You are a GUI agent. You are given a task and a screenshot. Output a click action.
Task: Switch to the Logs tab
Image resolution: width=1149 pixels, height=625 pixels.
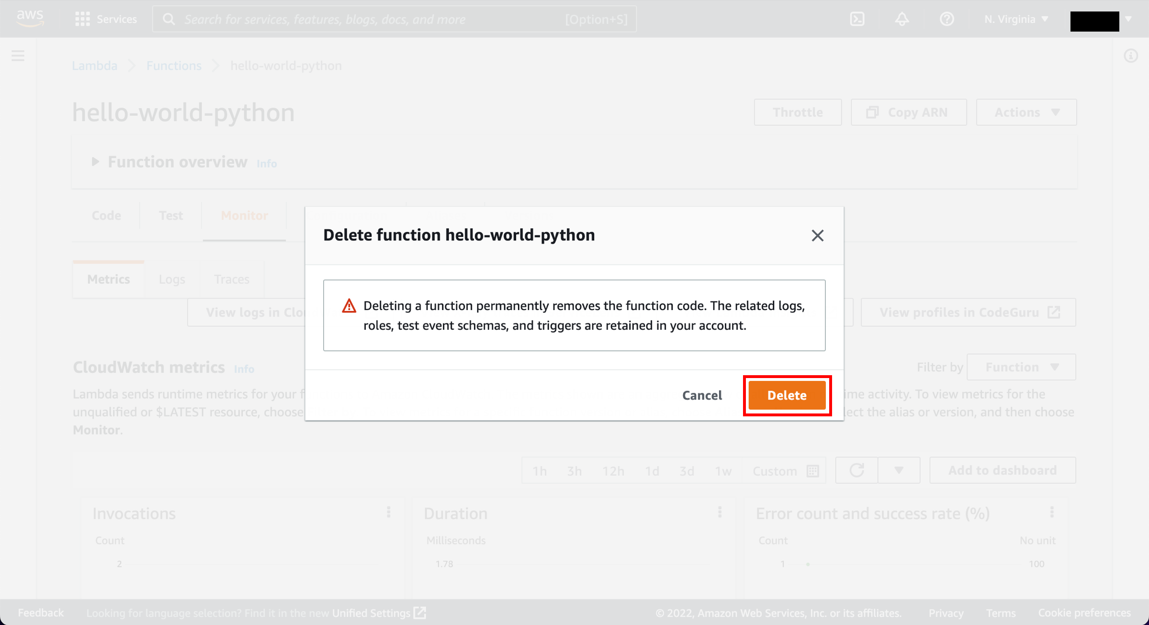coord(171,279)
